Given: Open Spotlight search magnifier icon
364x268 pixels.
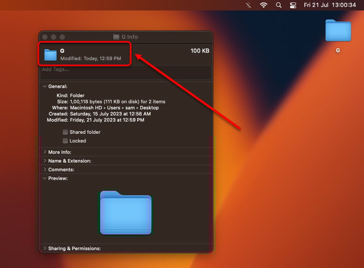Looking at the screenshot, I should [279, 5].
